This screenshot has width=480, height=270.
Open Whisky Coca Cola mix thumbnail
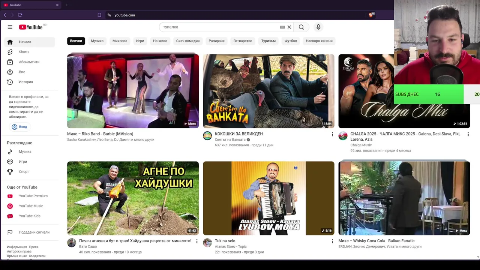click(404, 198)
